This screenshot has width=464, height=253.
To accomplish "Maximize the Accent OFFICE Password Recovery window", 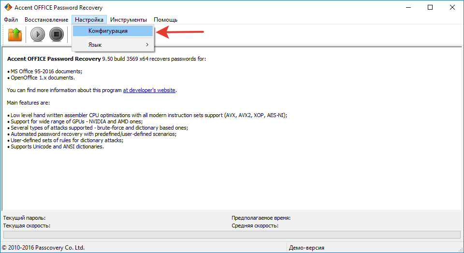I will 430,8.
